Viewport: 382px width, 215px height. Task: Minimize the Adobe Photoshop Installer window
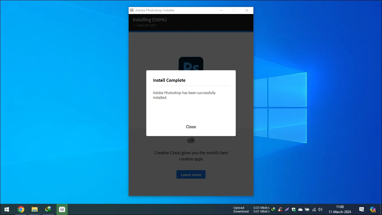point(221,10)
